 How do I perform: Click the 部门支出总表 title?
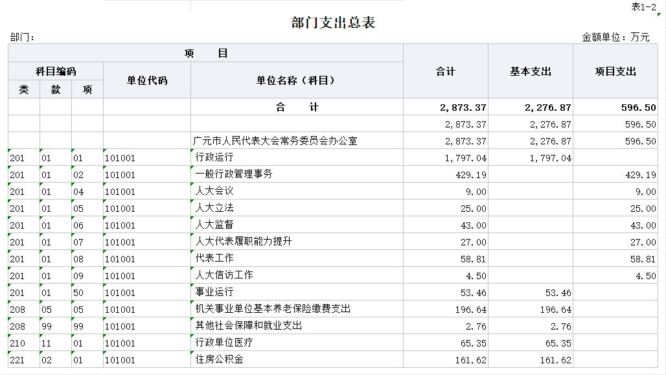333,23
